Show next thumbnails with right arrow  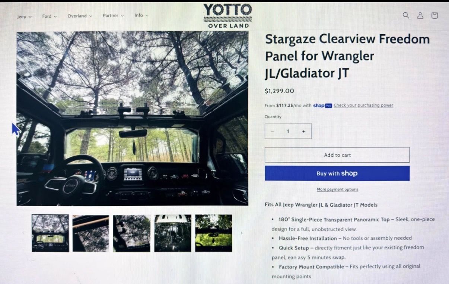click(x=241, y=233)
